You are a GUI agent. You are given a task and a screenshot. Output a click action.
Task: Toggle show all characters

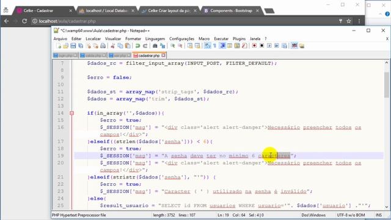214,46
